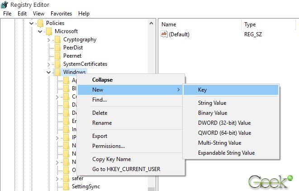The width and height of the screenshot is (299, 191).
Task: Click the REG_SZ type cell
Action: [253, 34]
